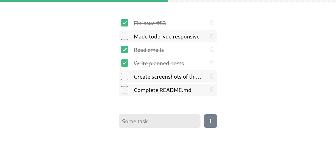Uncheck the "Read emails" checkbox
The image size is (336, 150).
pyautogui.click(x=125, y=50)
